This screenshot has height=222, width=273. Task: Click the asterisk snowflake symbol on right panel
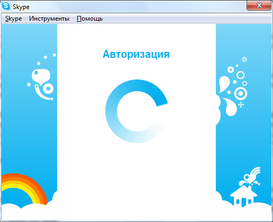click(x=245, y=59)
